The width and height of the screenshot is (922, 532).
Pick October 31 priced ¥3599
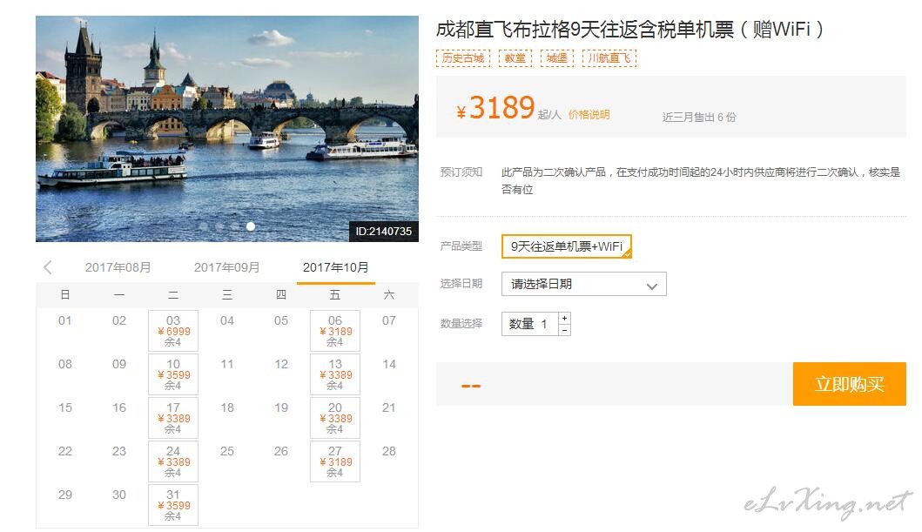(x=173, y=505)
